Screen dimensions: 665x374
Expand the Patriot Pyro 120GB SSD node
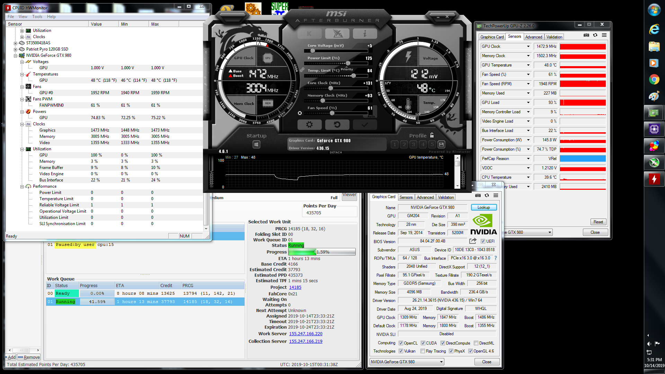point(15,50)
